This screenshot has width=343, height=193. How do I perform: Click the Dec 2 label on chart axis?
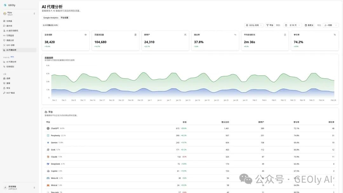(55, 100)
